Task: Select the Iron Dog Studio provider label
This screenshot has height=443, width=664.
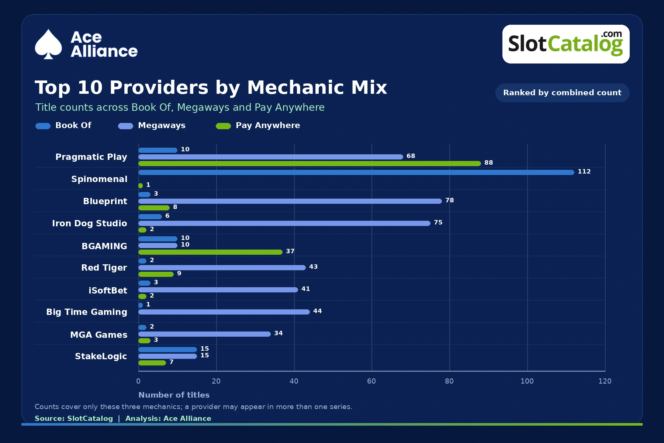Action: pyautogui.click(x=90, y=223)
